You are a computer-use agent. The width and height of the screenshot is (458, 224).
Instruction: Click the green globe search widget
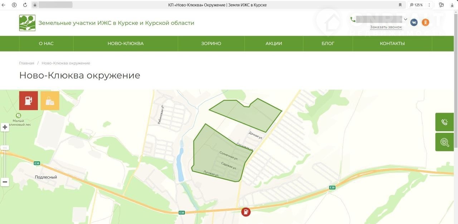tap(444, 142)
